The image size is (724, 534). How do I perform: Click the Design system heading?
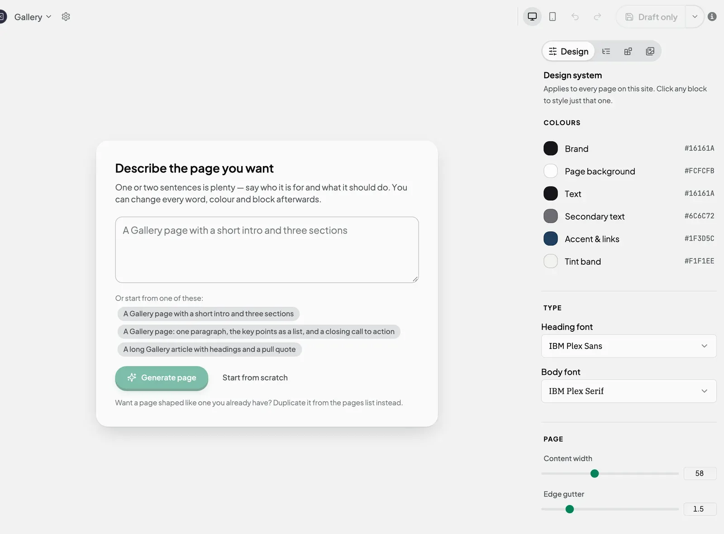(572, 75)
